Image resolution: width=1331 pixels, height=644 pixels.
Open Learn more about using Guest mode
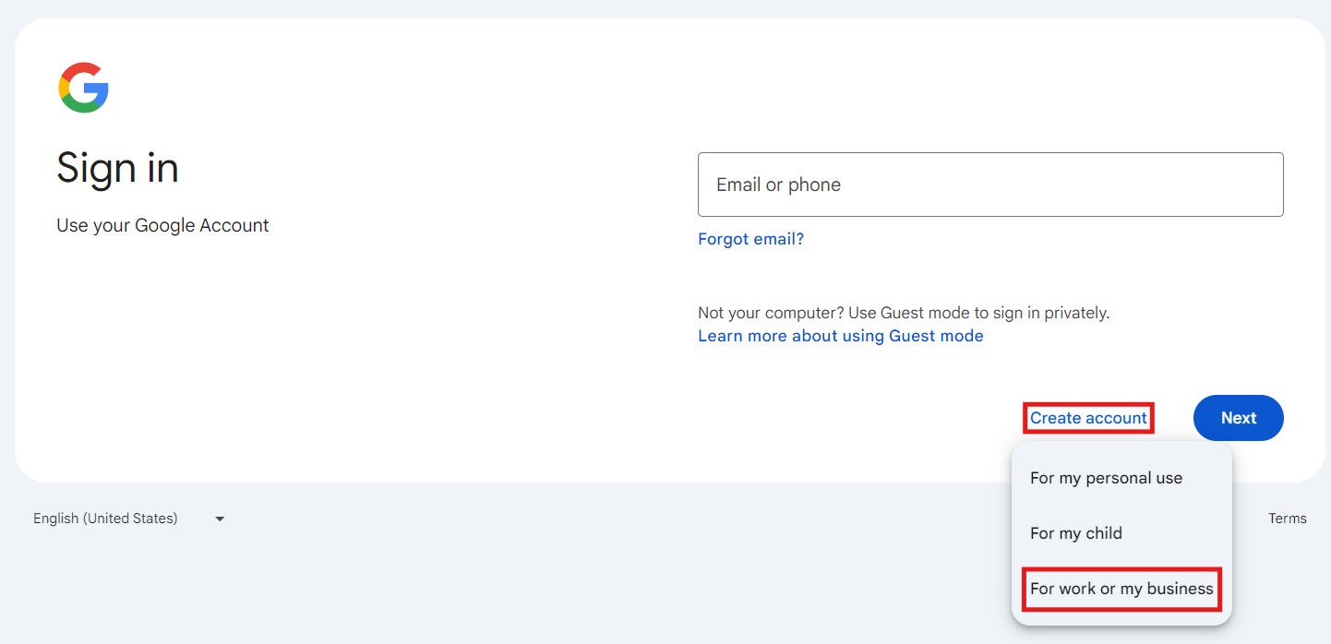(x=840, y=336)
